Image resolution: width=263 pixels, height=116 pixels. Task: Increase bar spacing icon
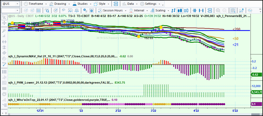tap(201, 10)
